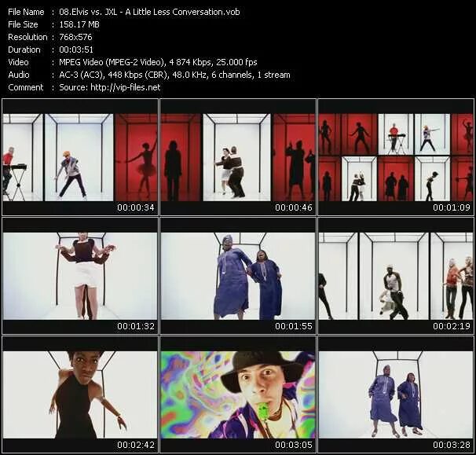Select the frame at 00:01:55
The height and width of the screenshot is (455, 476).
click(x=238, y=276)
